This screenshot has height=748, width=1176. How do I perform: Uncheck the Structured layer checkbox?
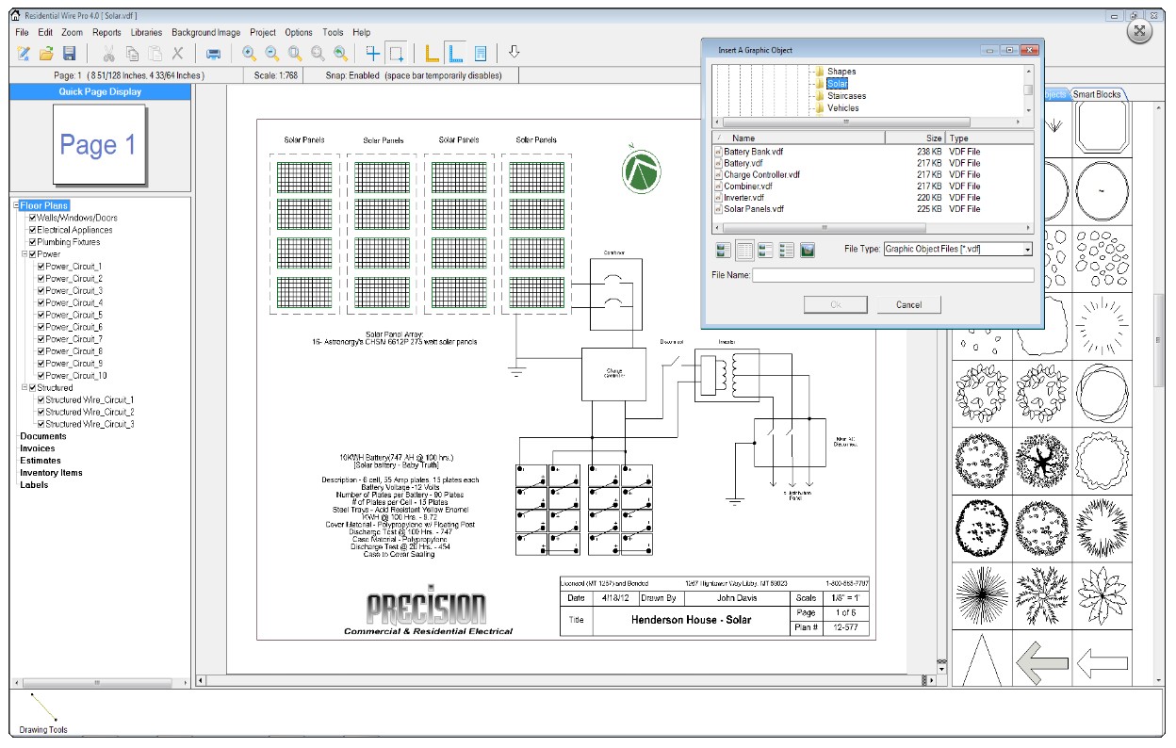point(33,387)
